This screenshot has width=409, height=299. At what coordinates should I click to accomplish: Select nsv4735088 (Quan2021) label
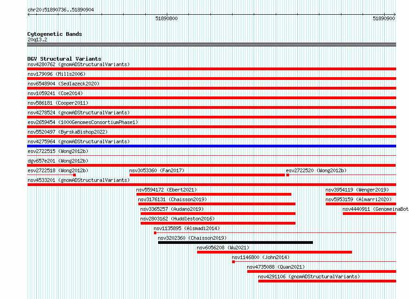[x=276, y=267]
